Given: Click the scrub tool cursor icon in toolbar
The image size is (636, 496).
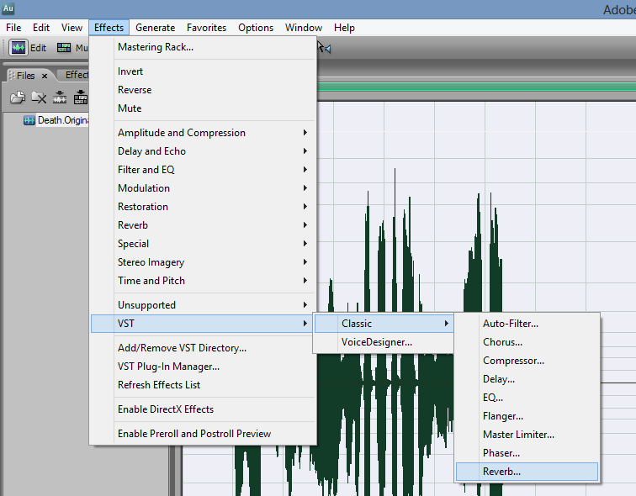Looking at the screenshot, I should (324, 47).
